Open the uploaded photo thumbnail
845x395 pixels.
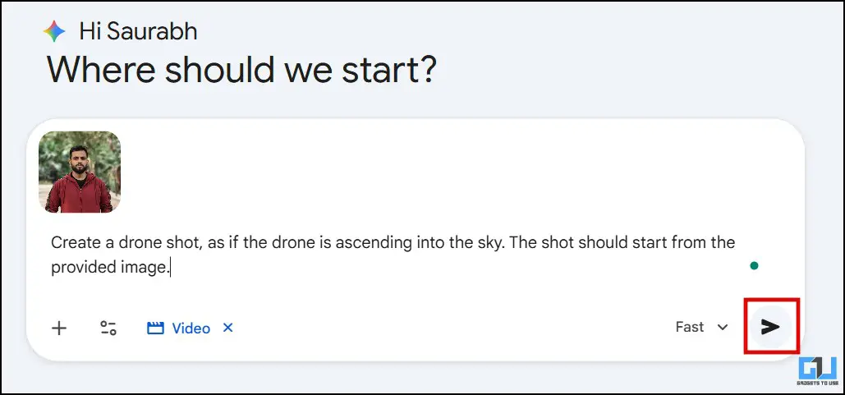coord(80,172)
